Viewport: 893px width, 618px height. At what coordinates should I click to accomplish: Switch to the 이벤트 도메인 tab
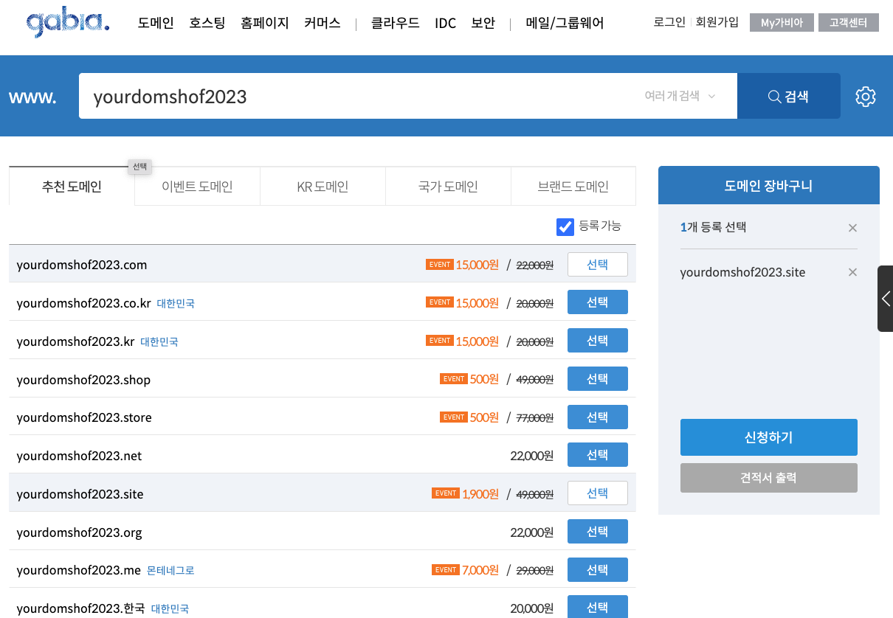tap(197, 187)
